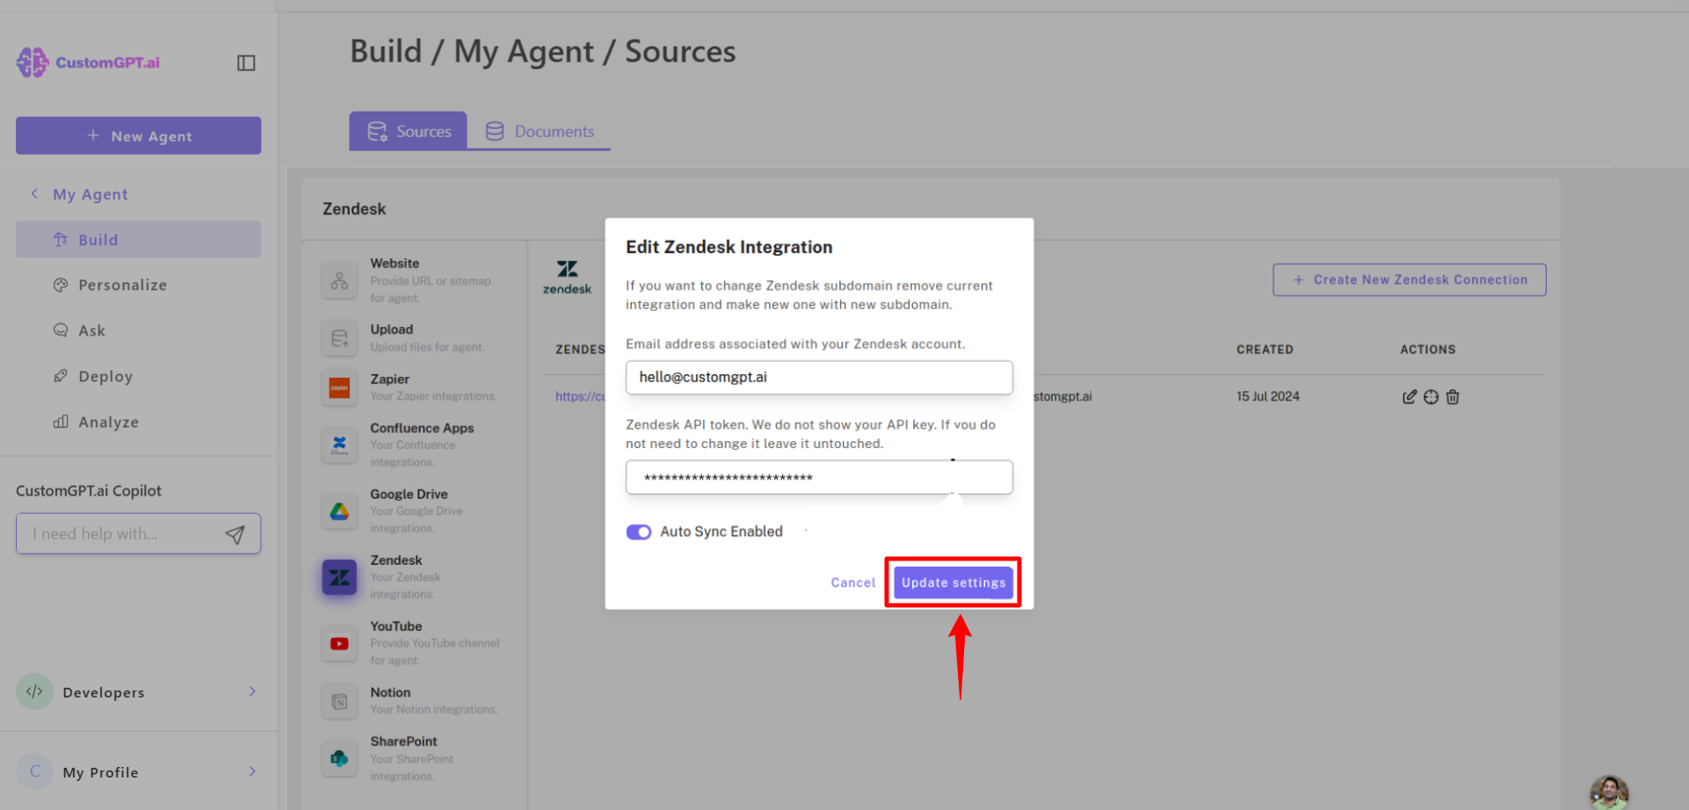Click the Developers code icon
This screenshot has height=810, width=1689.
(x=34, y=691)
